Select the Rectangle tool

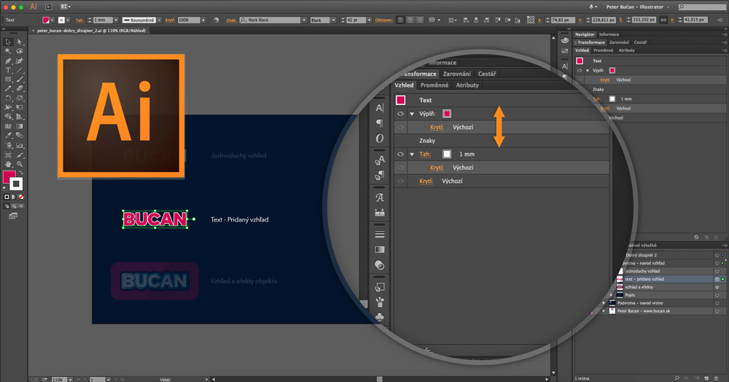8,79
